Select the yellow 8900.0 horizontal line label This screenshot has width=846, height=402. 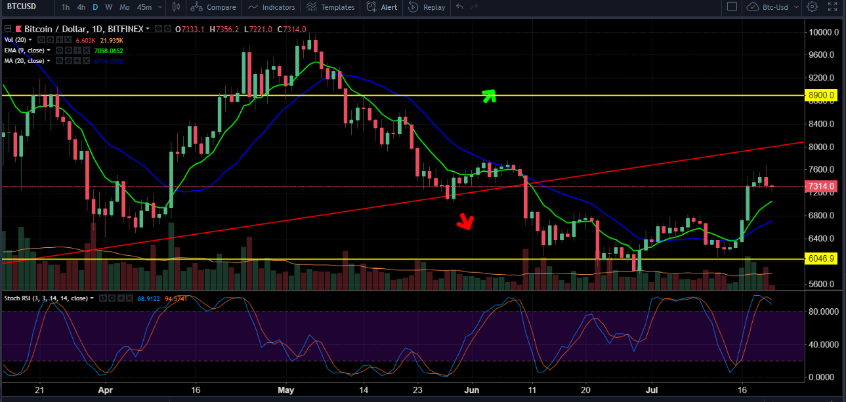point(822,96)
